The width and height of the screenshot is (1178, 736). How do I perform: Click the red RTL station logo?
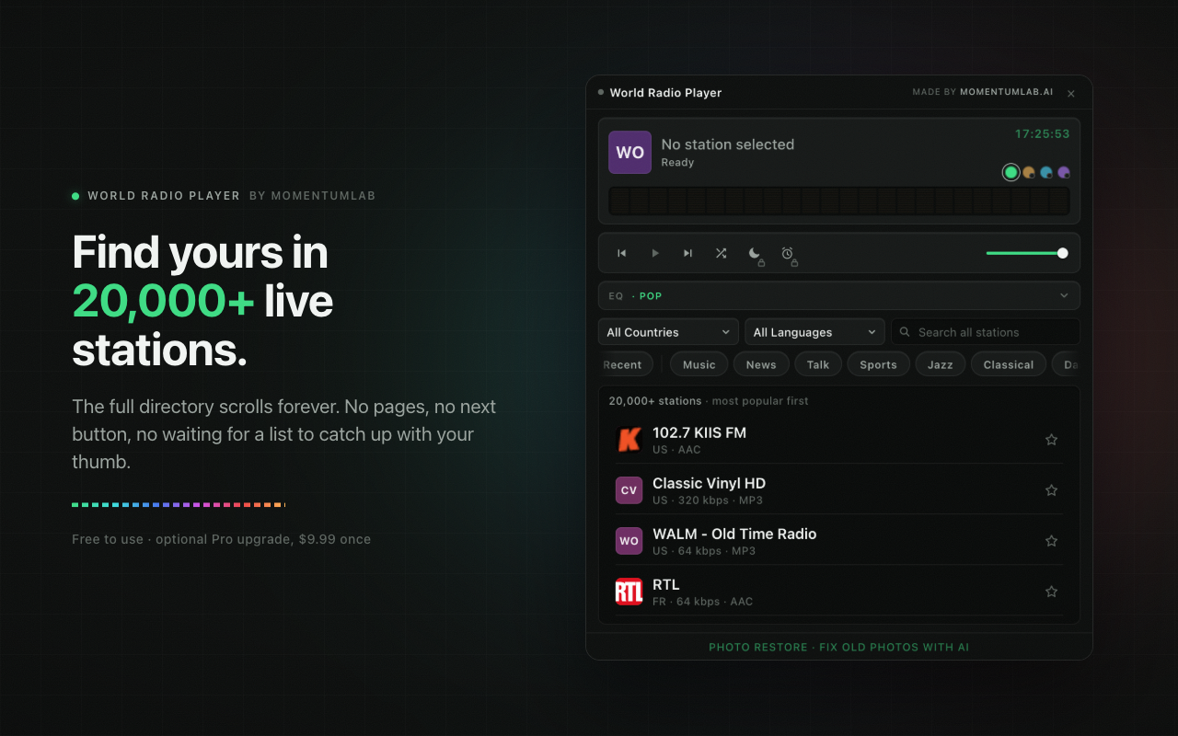(629, 592)
